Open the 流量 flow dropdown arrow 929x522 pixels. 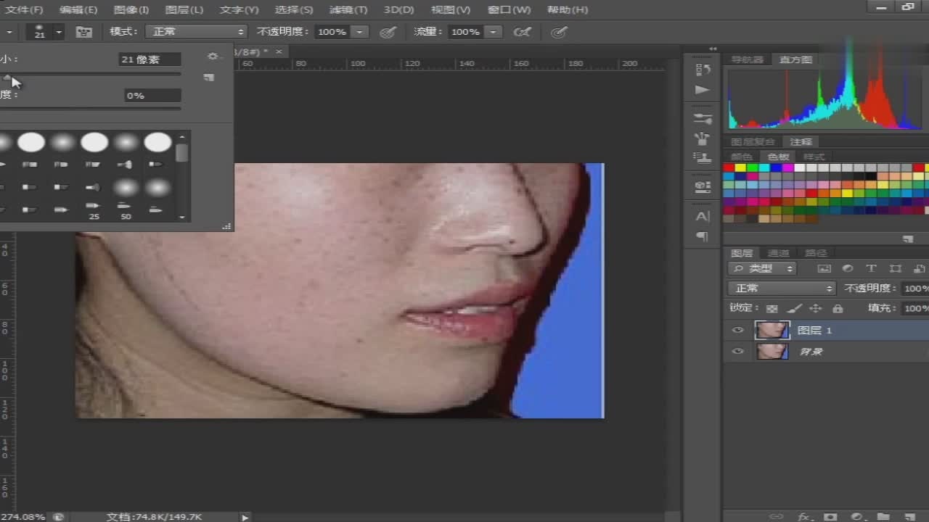[x=494, y=32]
